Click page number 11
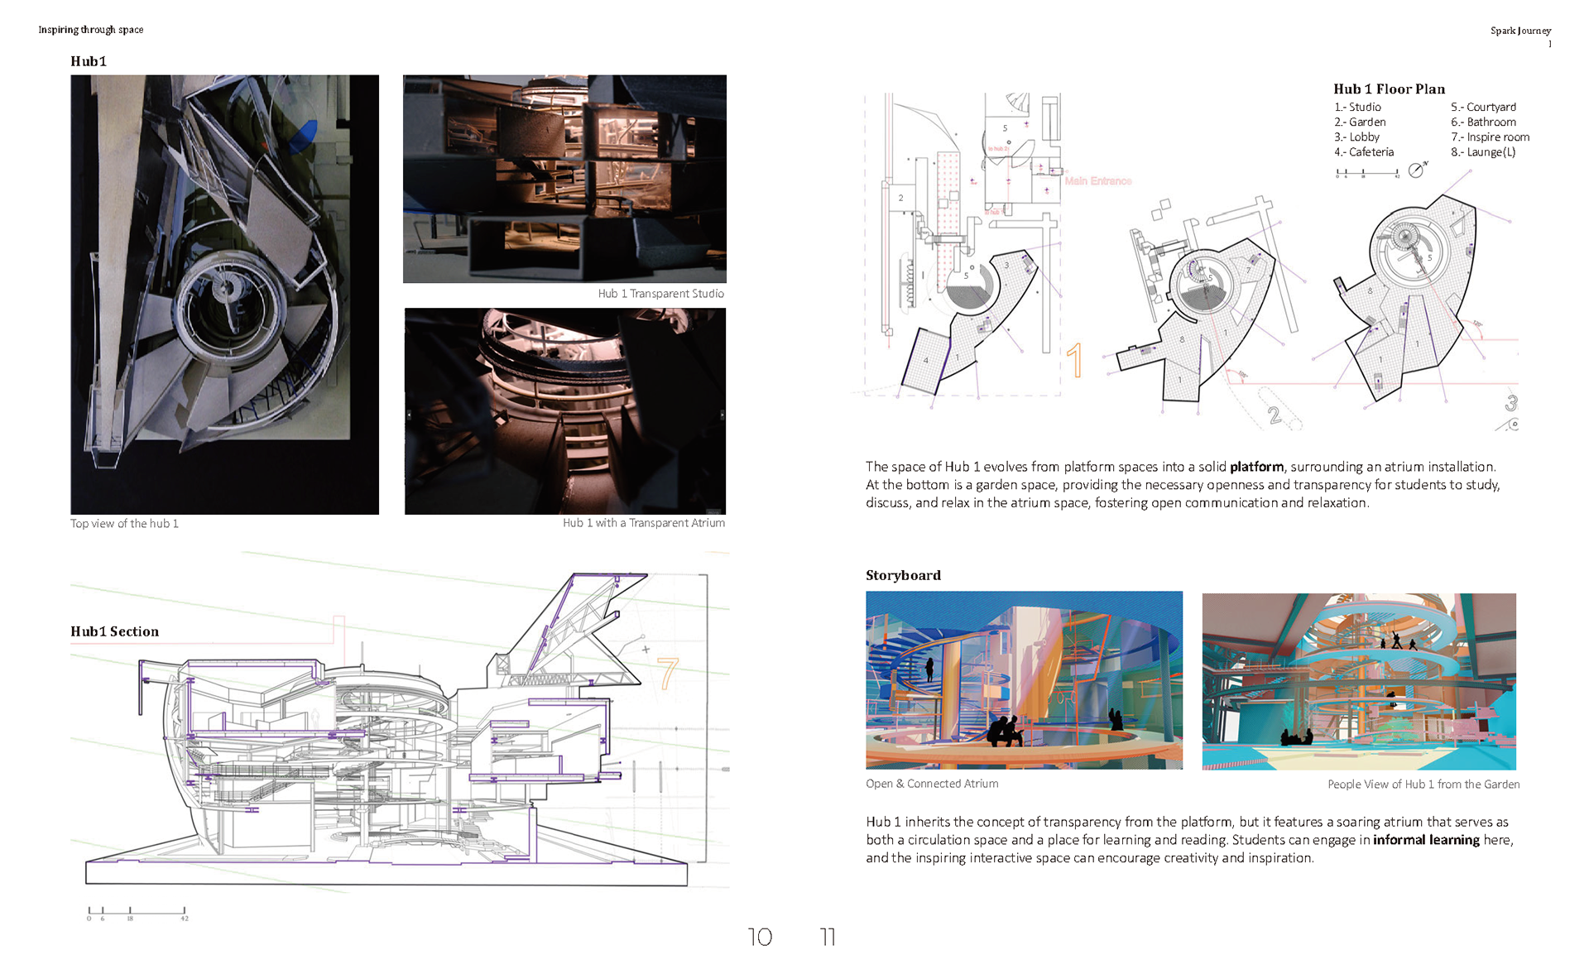1589x974 pixels. (x=828, y=937)
